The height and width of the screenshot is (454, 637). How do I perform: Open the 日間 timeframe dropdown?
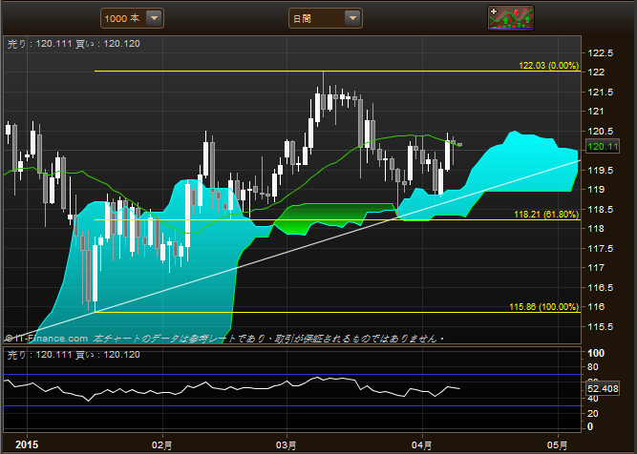click(326, 18)
